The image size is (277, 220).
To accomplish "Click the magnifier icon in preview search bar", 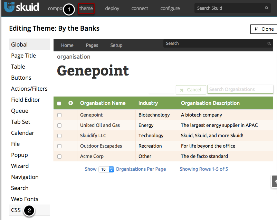I will [x=269, y=43].
